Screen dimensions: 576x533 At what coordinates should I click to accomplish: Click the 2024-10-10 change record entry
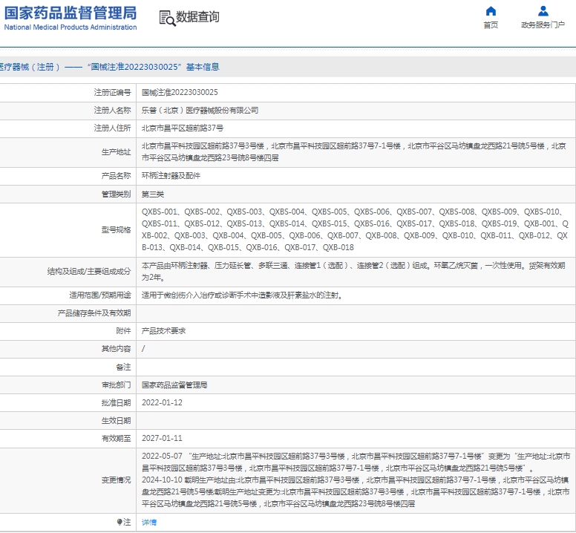tap(356, 492)
